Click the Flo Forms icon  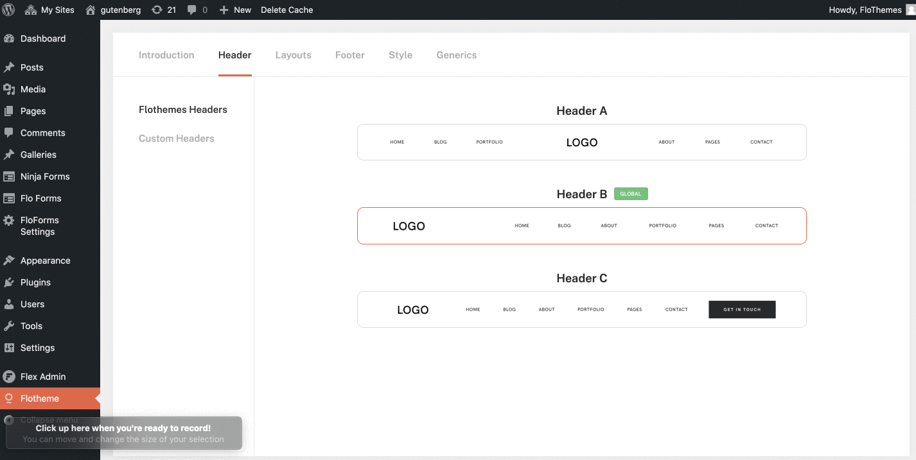click(9, 198)
